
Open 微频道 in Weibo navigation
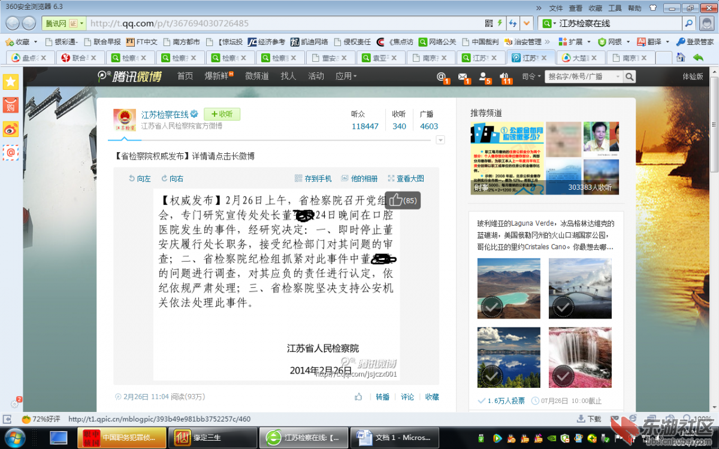pos(257,76)
